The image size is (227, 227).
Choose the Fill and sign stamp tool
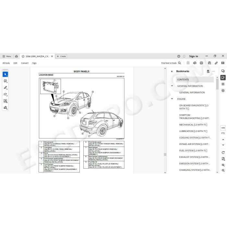(x=6, y=108)
